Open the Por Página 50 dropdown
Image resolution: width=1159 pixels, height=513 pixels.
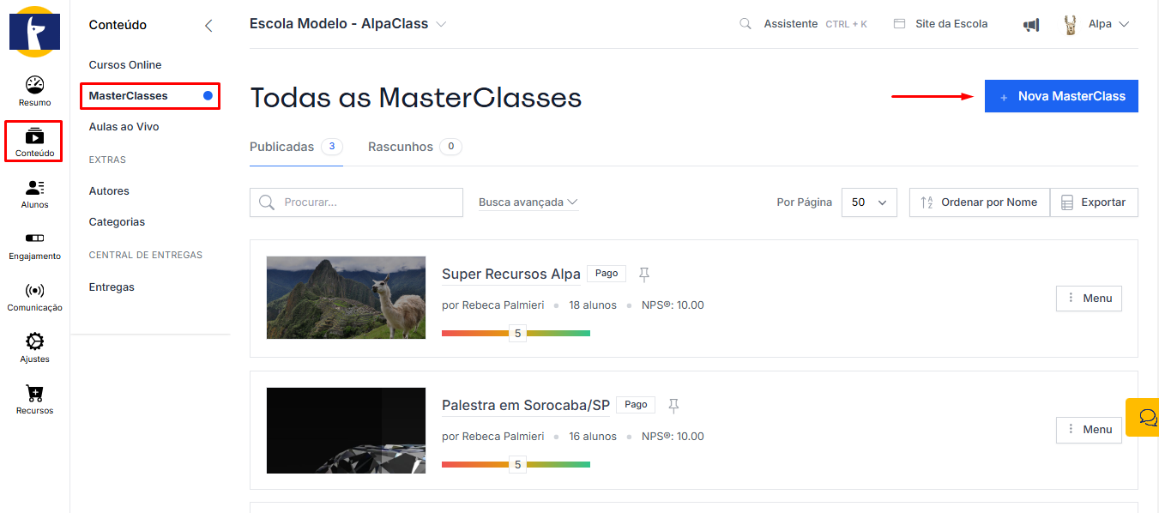[x=869, y=202]
